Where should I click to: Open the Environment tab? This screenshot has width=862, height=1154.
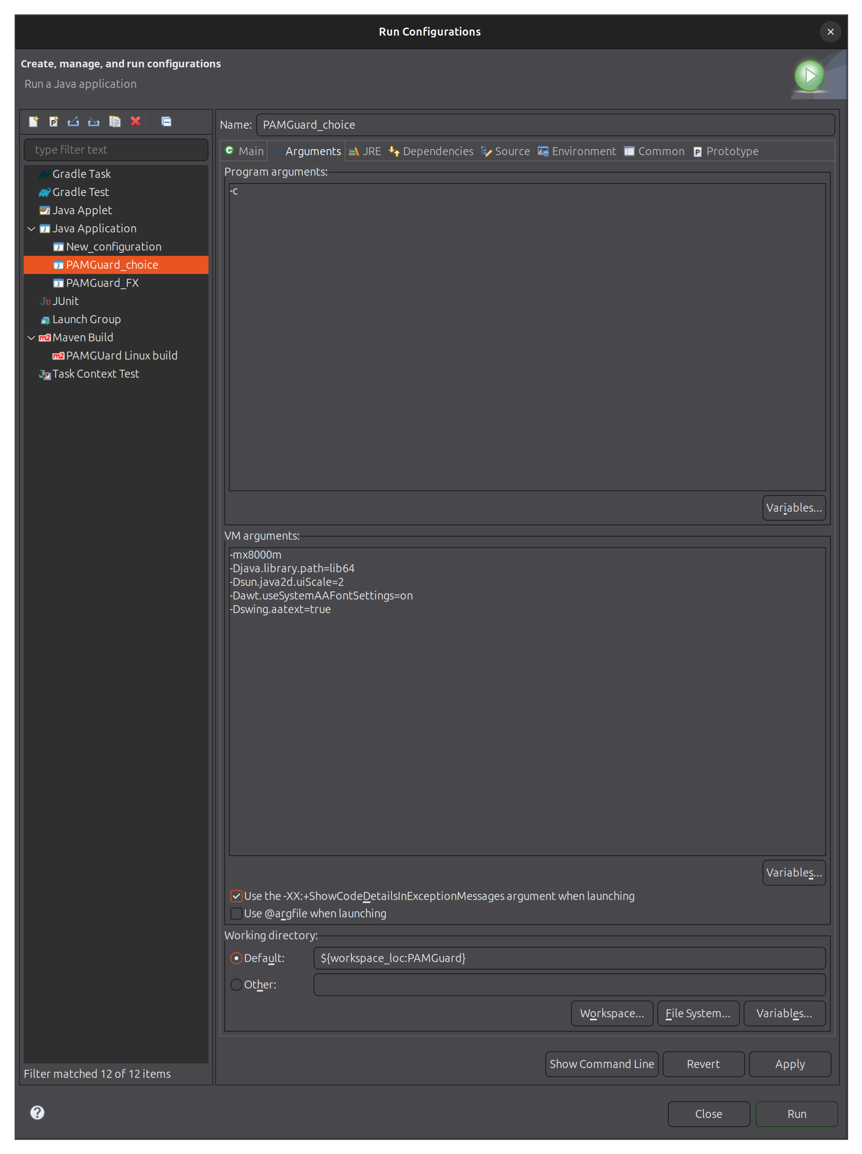coord(577,151)
